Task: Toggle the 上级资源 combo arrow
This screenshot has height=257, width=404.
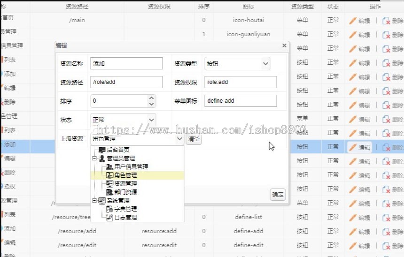Action: [179, 139]
